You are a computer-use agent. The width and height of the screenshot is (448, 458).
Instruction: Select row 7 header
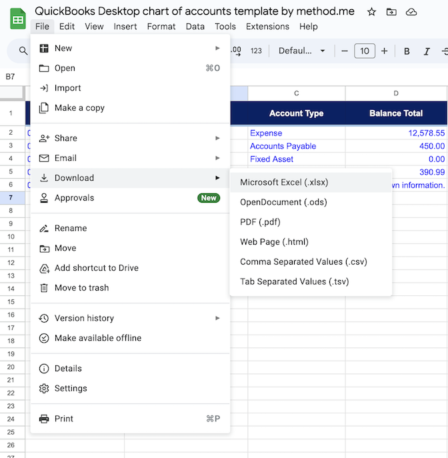coord(12,197)
